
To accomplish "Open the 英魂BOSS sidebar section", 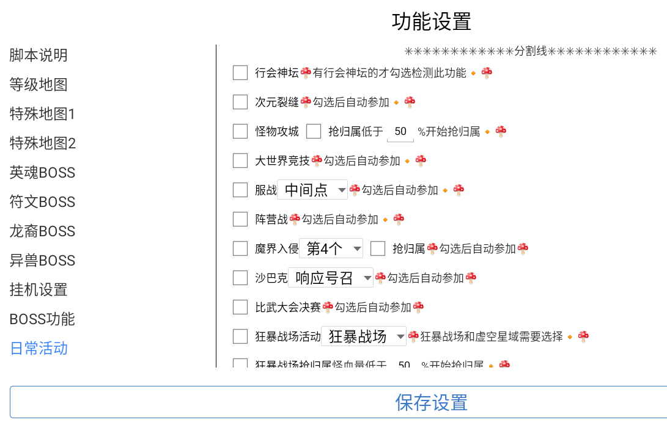I will 42,173.
